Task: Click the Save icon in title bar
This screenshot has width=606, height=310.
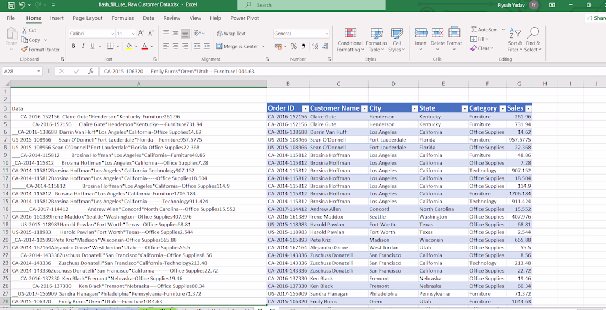Action: [11, 5]
